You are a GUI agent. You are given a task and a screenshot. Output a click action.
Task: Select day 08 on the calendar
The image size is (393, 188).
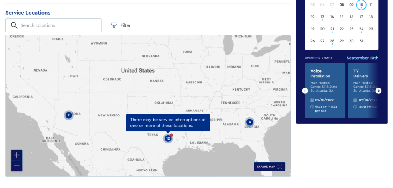342,5
